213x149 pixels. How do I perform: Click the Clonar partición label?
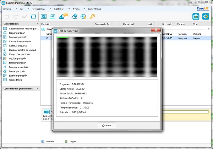coord(17,33)
